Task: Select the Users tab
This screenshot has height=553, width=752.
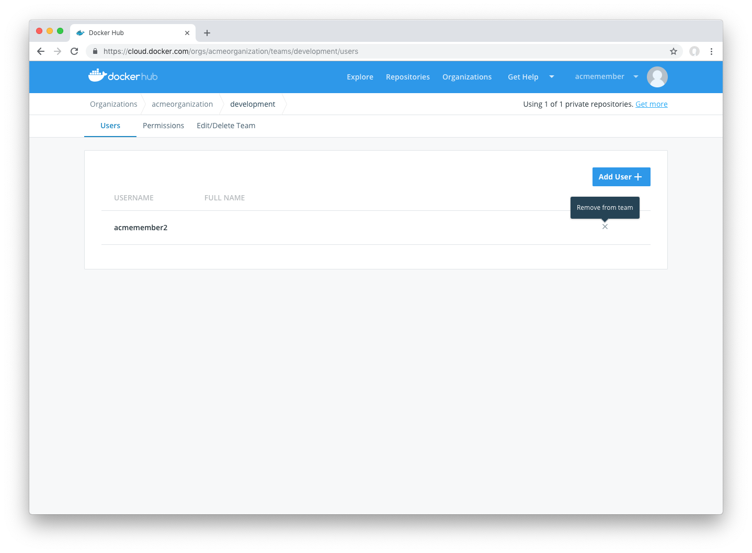Action: (110, 126)
